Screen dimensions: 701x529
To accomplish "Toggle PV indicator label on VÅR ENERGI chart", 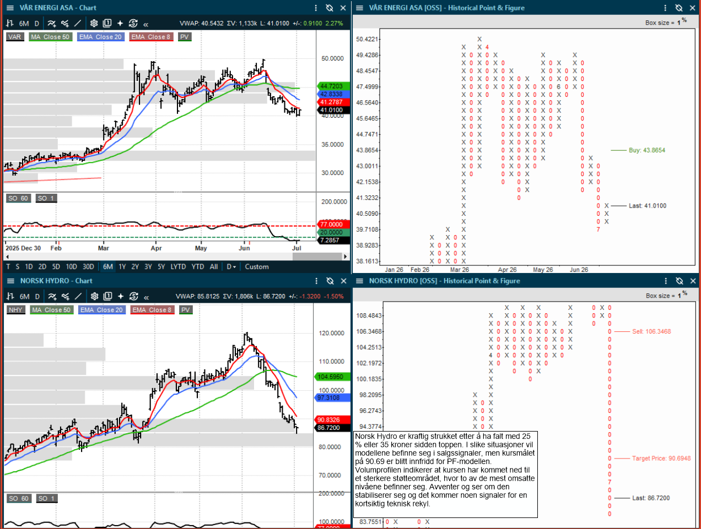I will [185, 37].
